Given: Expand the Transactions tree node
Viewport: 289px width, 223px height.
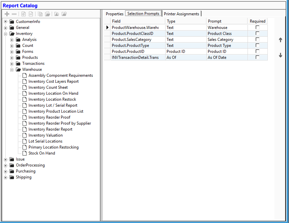Looking at the screenshot, I should pos(12,63).
